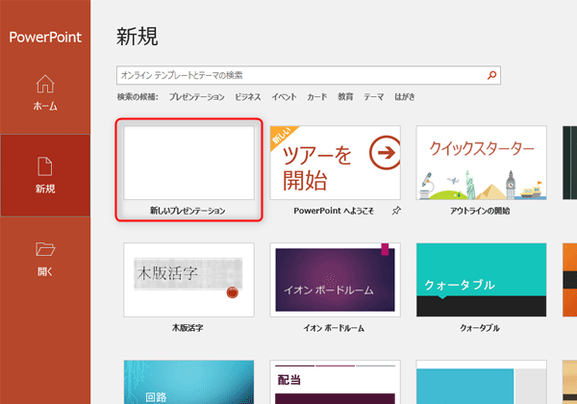Select suggested search 教育
Viewport: 577px width, 404px height.
pos(345,97)
